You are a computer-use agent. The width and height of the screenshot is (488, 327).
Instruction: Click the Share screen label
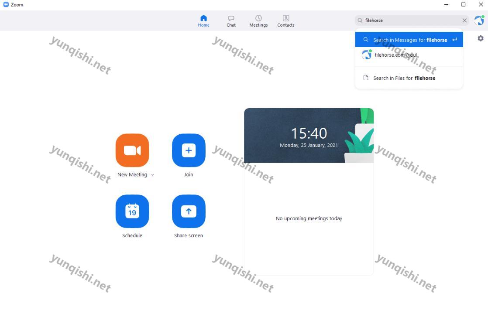[x=189, y=235]
